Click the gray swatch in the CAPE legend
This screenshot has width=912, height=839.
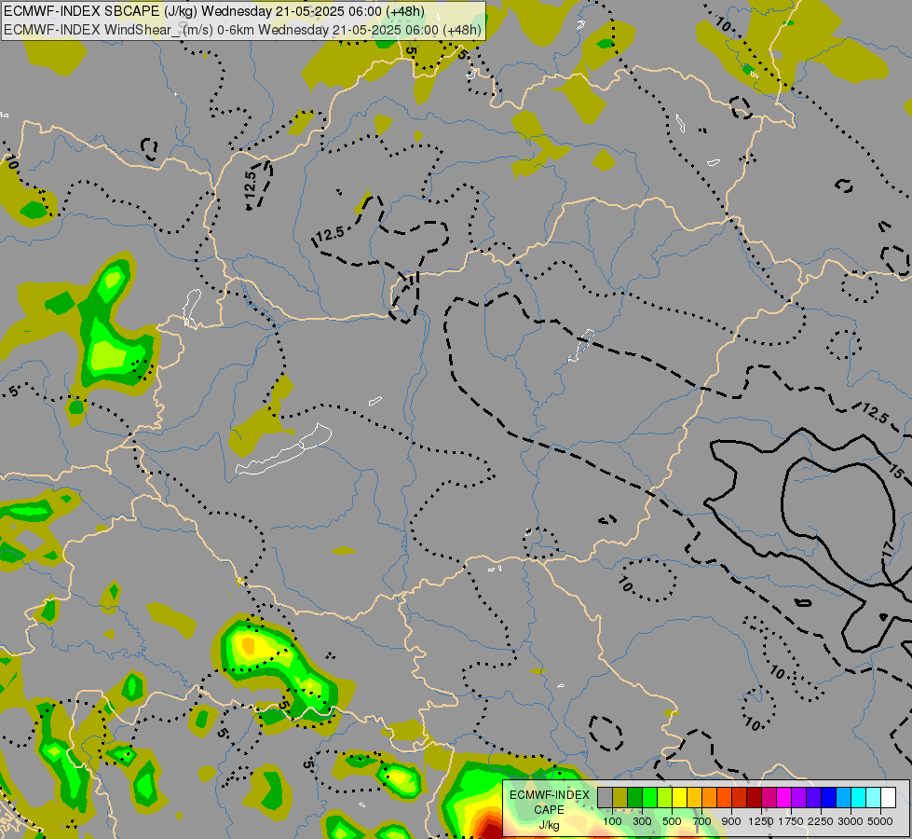coord(605,797)
